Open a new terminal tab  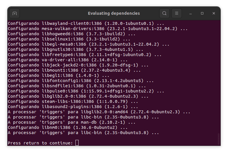click(15, 13)
